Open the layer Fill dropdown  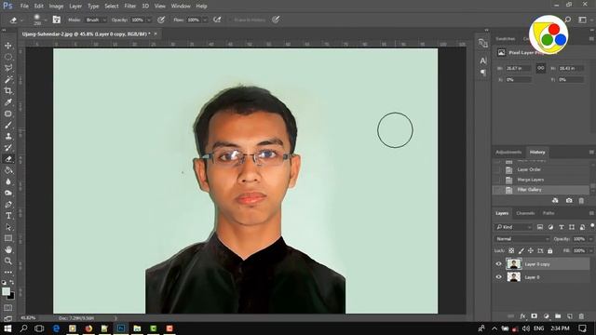tap(590, 250)
